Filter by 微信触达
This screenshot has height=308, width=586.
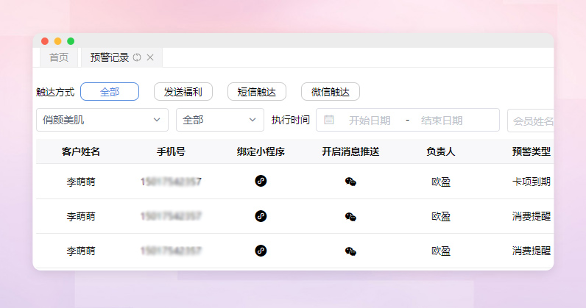(x=331, y=92)
